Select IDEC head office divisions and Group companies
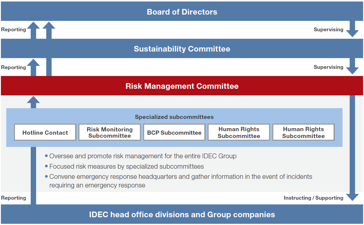Viewport: 364px width, 225px height. click(x=182, y=215)
